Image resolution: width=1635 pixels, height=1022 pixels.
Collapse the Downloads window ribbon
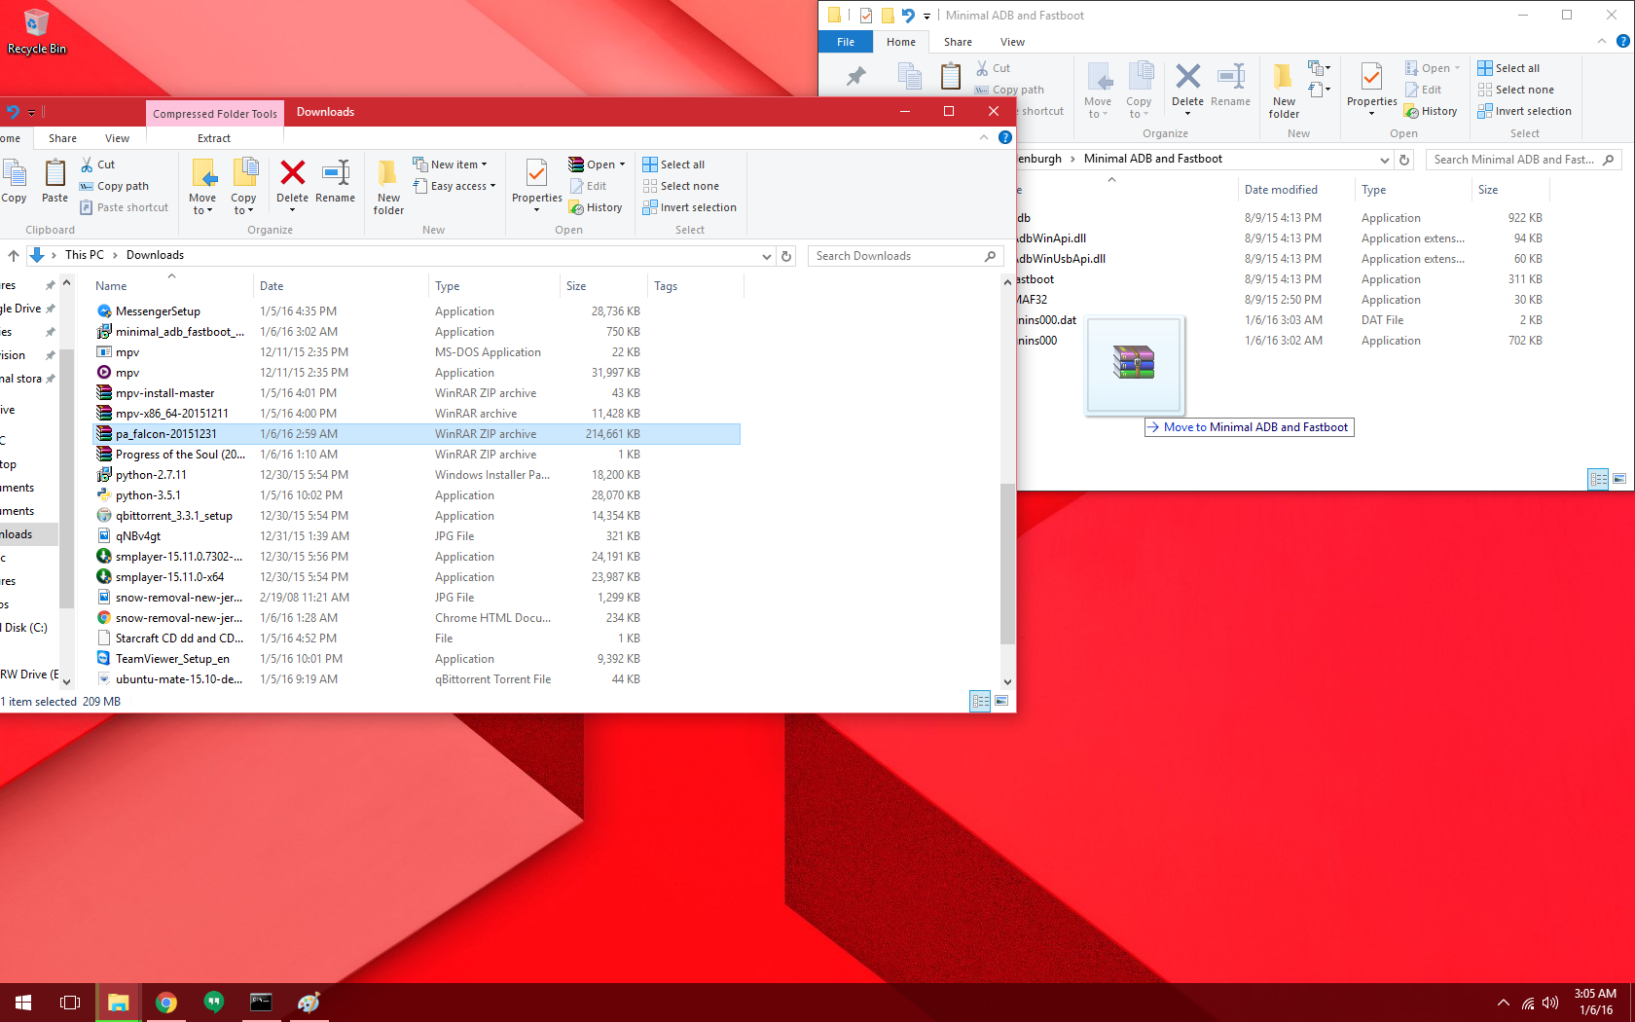point(984,137)
